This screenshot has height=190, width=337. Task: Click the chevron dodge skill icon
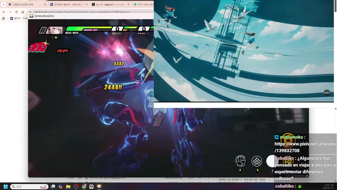tap(257, 161)
